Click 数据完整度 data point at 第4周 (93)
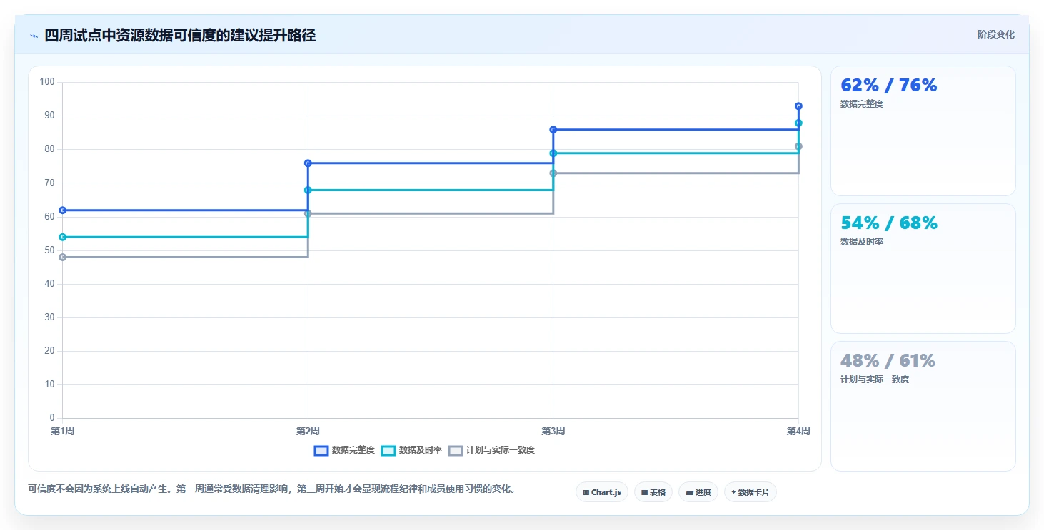The image size is (1044, 530). tap(798, 106)
